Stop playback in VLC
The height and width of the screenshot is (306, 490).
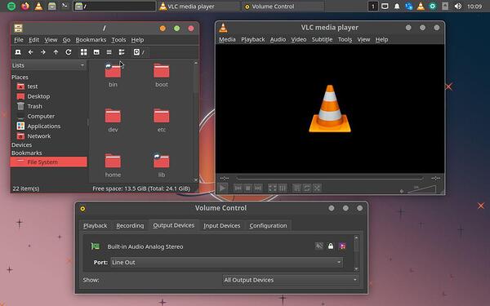point(247,188)
